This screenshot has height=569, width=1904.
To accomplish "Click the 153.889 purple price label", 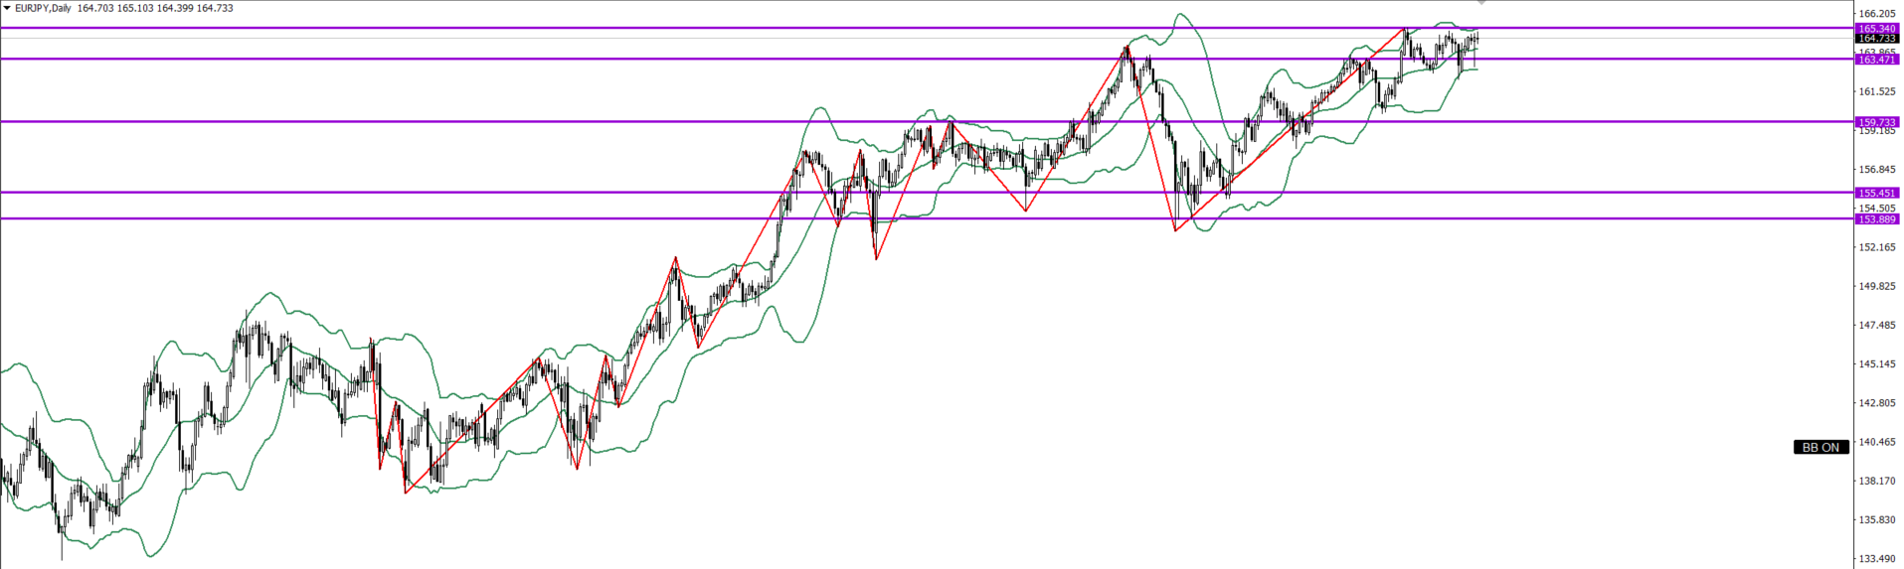I will (x=1877, y=219).
